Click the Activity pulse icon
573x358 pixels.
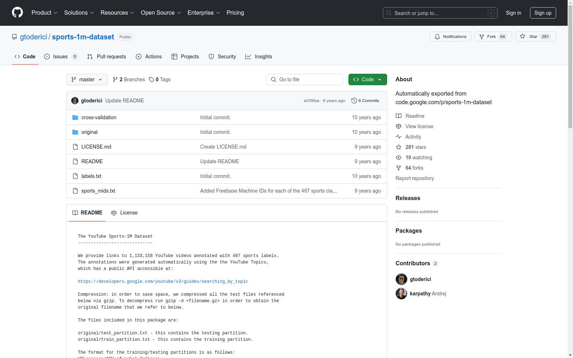[x=399, y=137]
